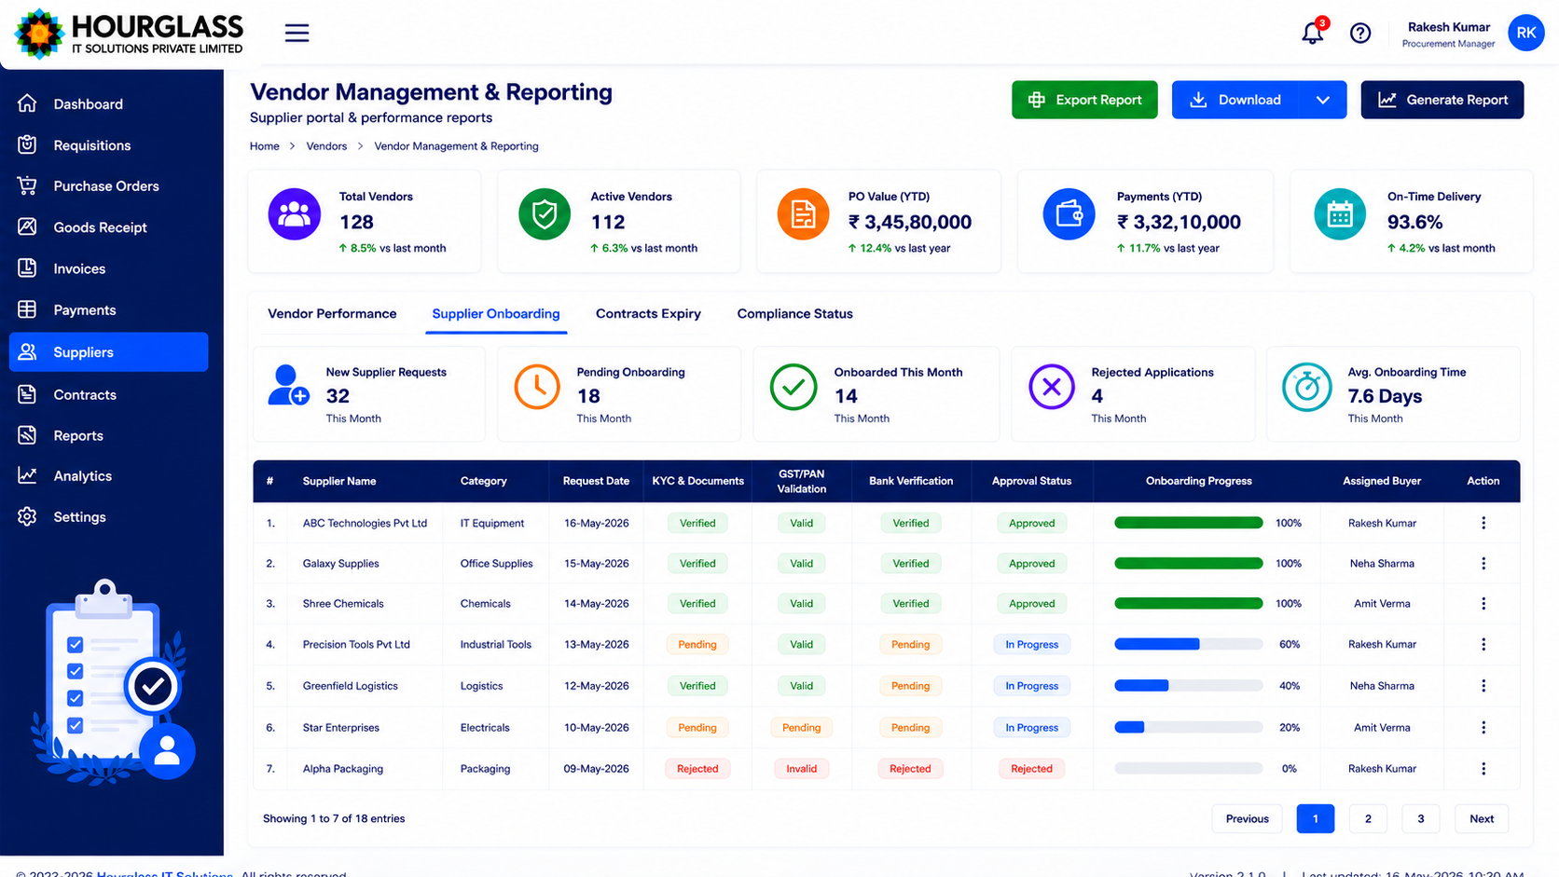Click the Approval Status column header
Viewport: 1559px width, 877px height.
[1031, 481]
